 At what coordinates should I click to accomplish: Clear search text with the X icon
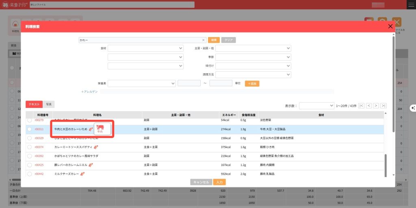pos(203,40)
